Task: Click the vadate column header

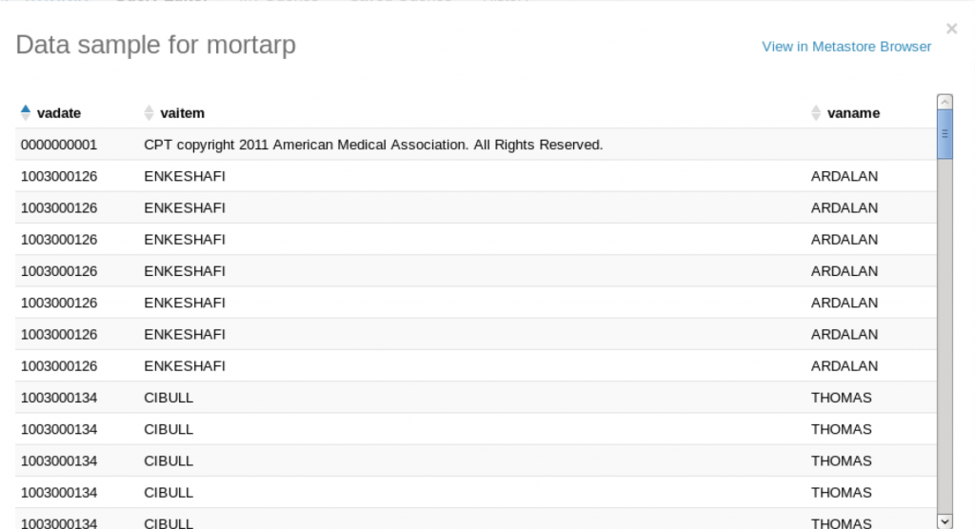Action: [x=58, y=113]
